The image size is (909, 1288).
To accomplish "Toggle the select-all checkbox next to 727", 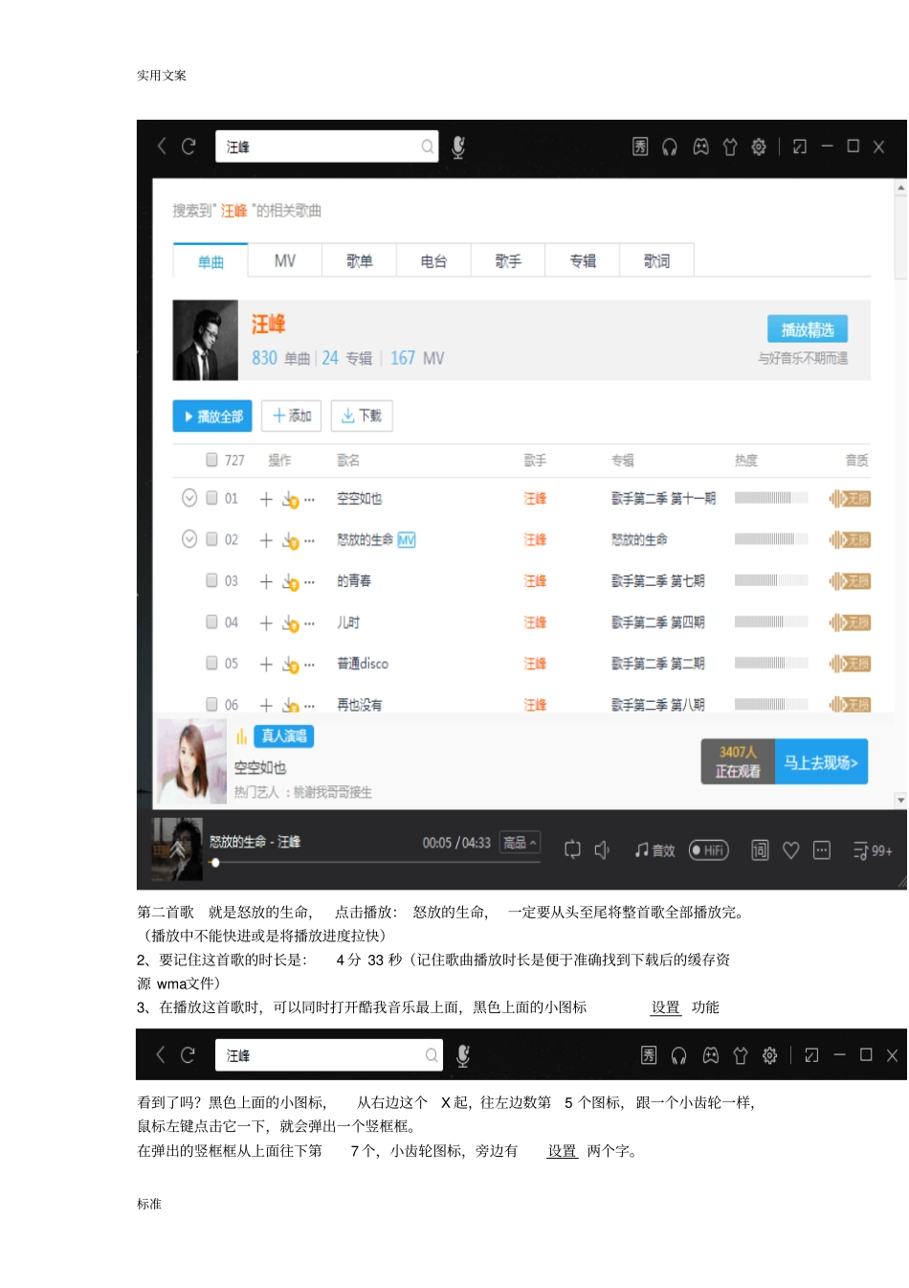I will (x=211, y=460).
